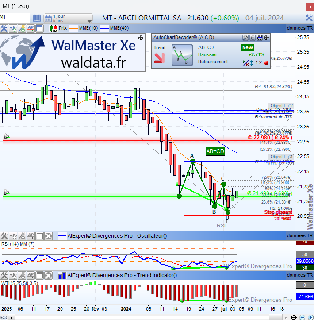Zoom out with the minus magnifier
Image resolution: width=314 pixels, height=320 pixels.
point(303,317)
